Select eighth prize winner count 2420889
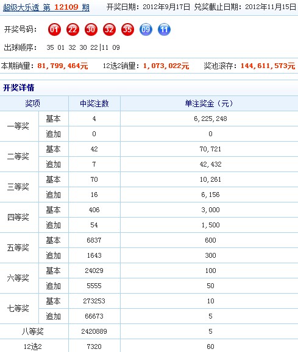 [x=94, y=331]
